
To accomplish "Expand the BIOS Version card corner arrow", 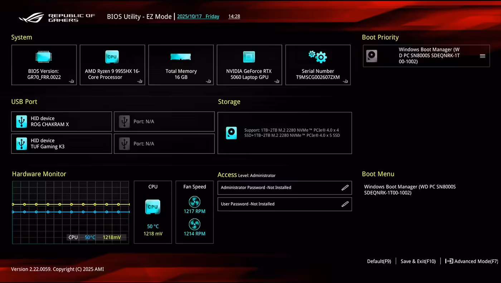I will click(72, 81).
